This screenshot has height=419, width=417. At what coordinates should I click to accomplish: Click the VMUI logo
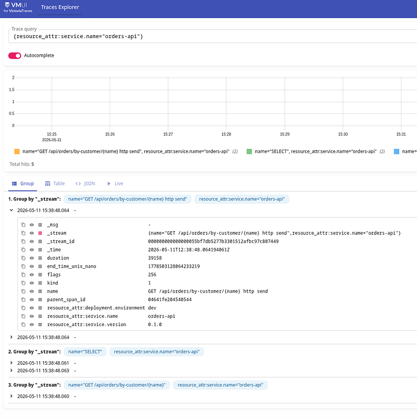(18, 7)
